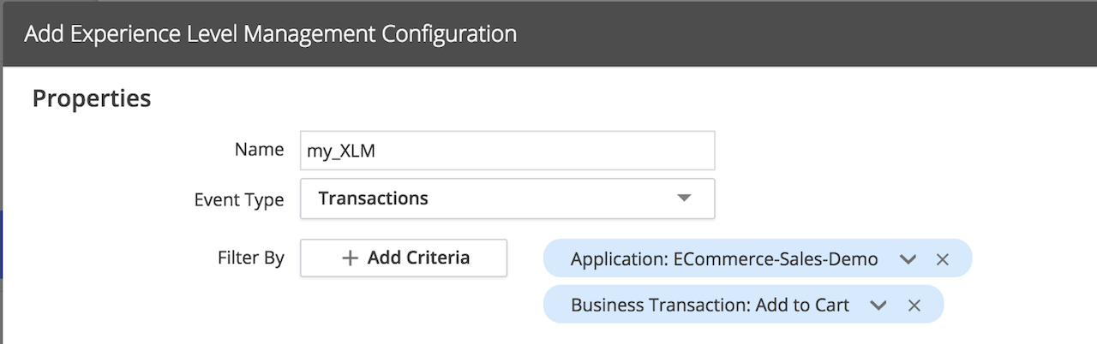Click the Event Type label
This screenshot has height=344, width=1097.
click(x=239, y=199)
